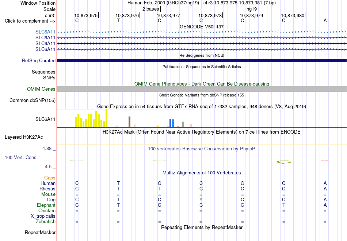Click the 'Elephant' alignment row label
347x241 pixels.
pos(46,205)
